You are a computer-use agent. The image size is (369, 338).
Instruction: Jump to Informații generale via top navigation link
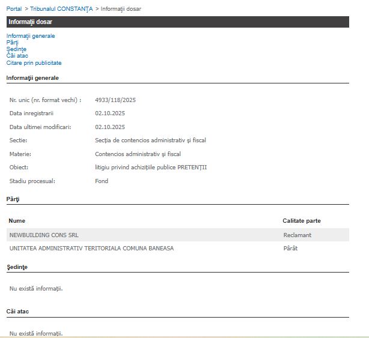click(x=31, y=36)
